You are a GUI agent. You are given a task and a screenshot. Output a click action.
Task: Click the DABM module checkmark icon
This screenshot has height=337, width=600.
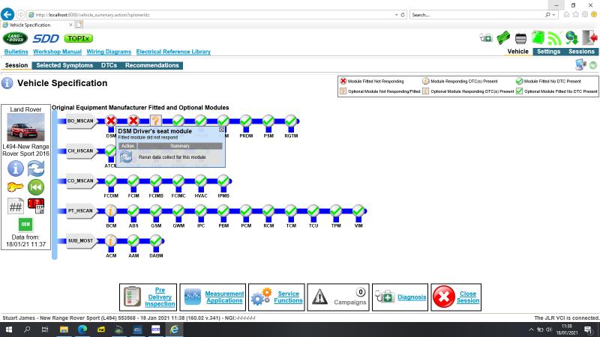pyautogui.click(x=156, y=241)
